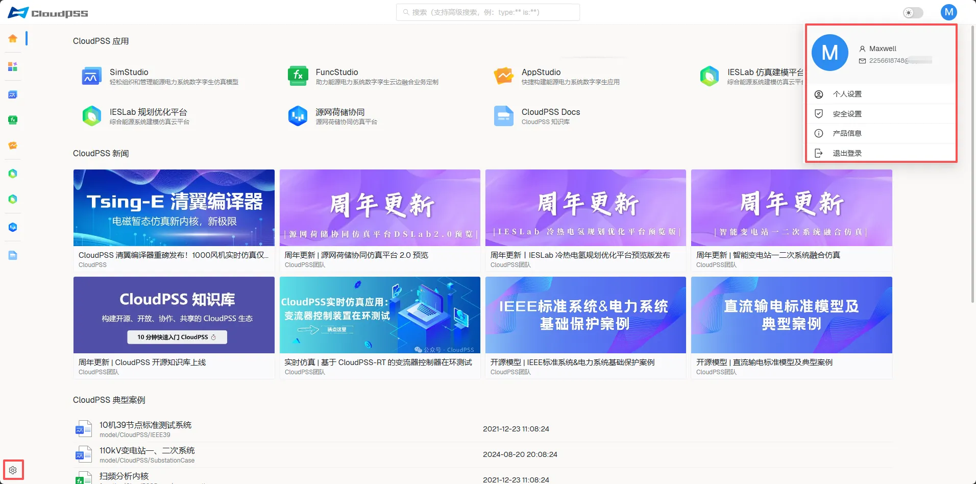Screen dimensions: 976x484
Task: Click the 源网荷储协同 app icon
Action: click(x=298, y=116)
